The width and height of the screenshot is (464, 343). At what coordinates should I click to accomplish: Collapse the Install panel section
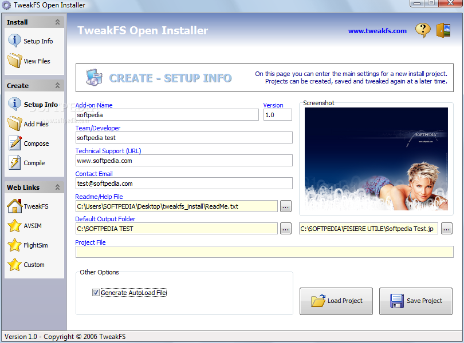point(57,22)
